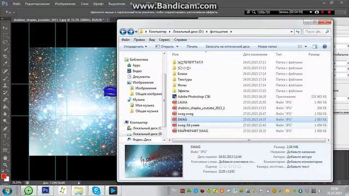Click Записать на оптический диск
Screen dimensions: 349x196
pyautogui.click(x=227, y=47)
